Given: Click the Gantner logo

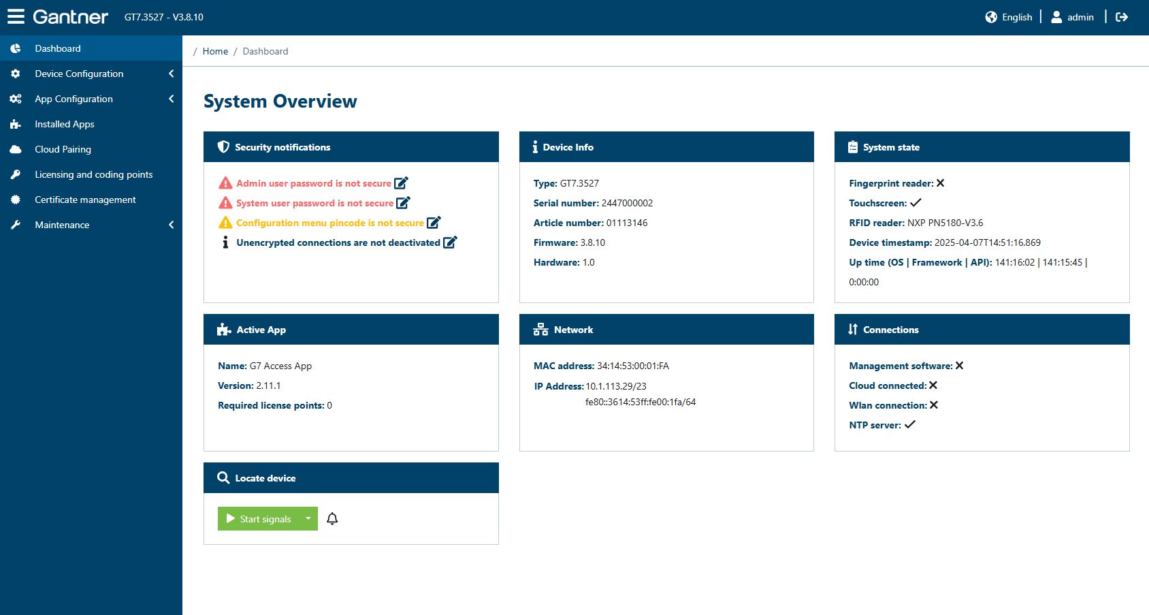Looking at the screenshot, I should (x=70, y=17).
